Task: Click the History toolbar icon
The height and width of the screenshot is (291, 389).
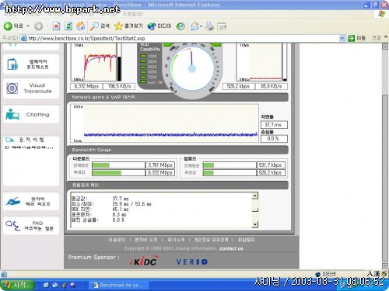Action: coord(180,26)
